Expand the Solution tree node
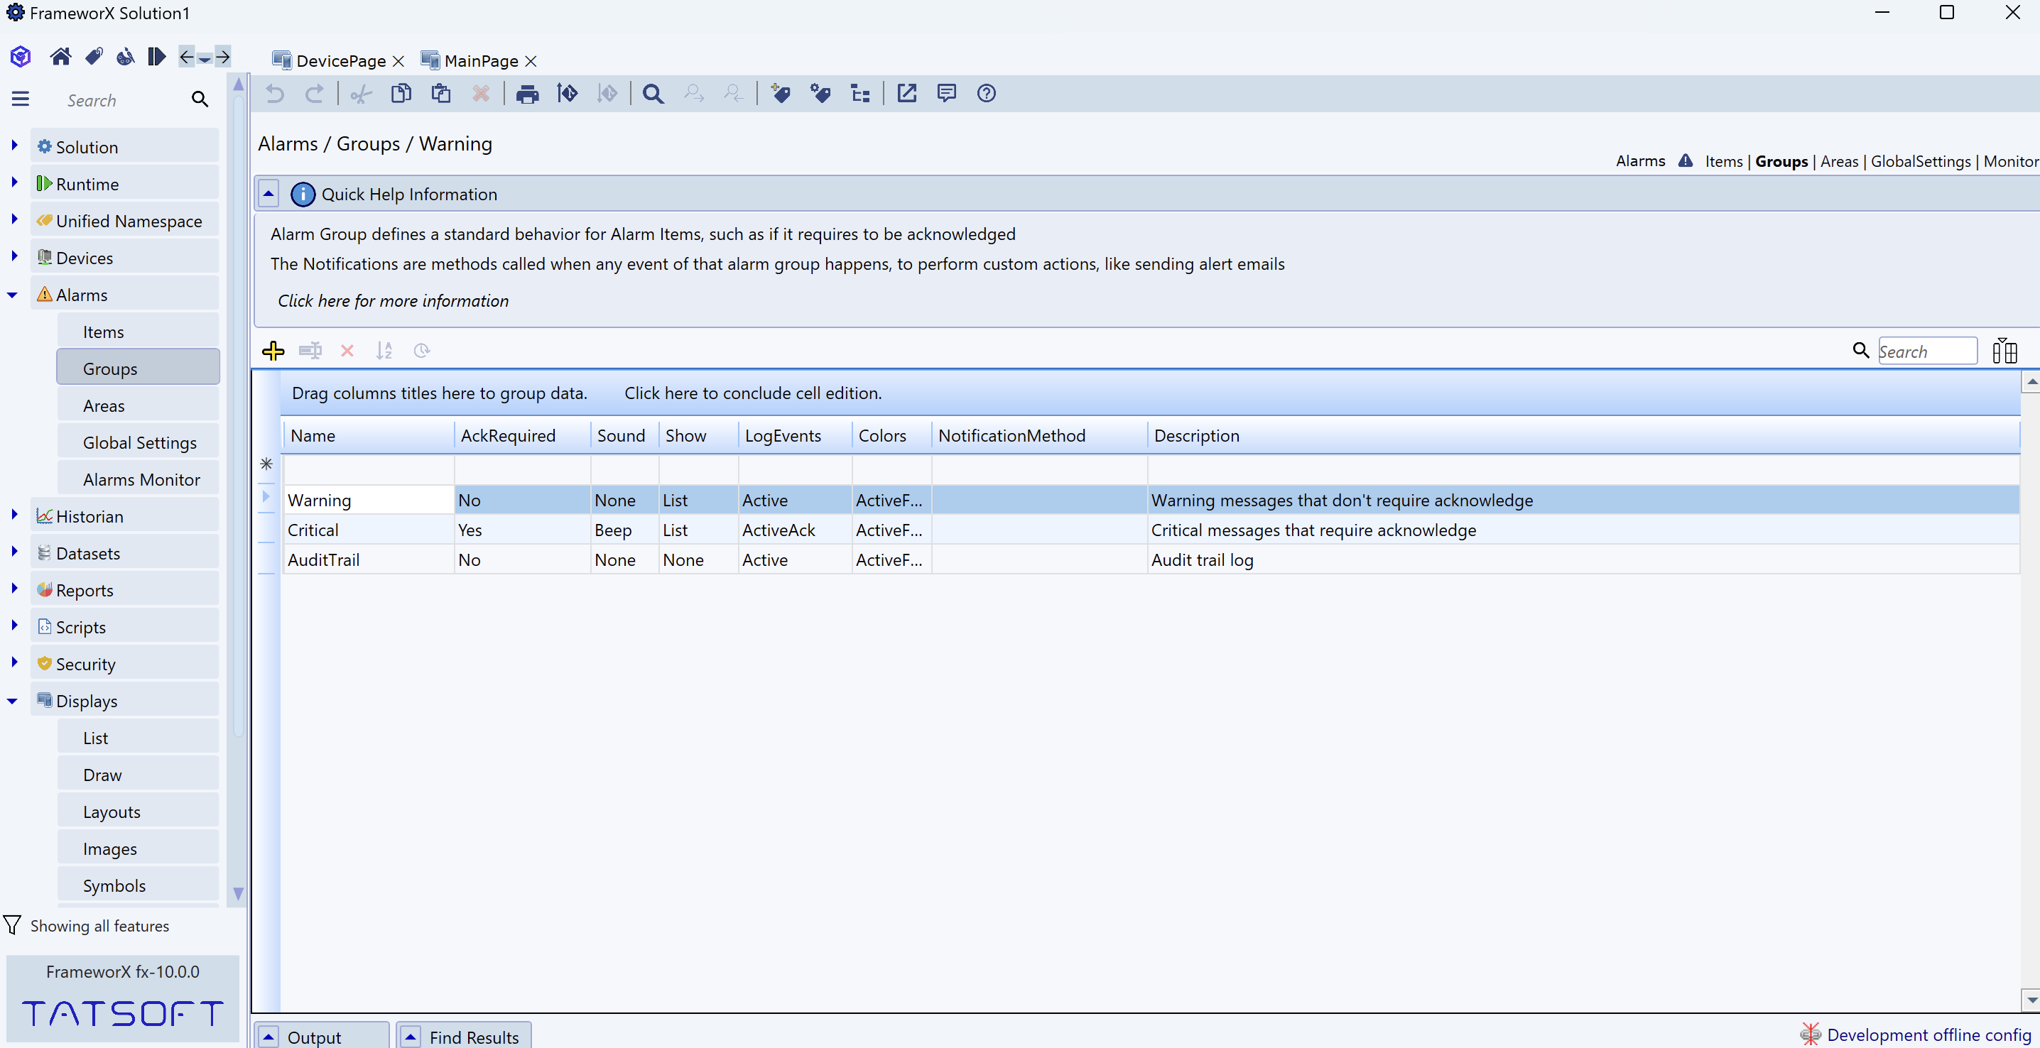 click(14, 145)
